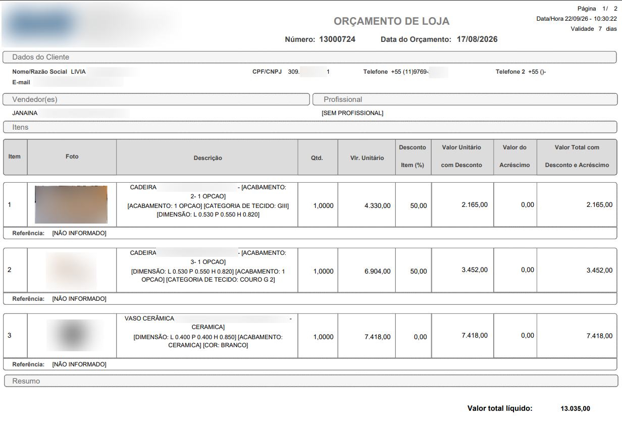Click the customer name LIVIA
The height and width of the screenshot is (433, 622).
(78, 72)
